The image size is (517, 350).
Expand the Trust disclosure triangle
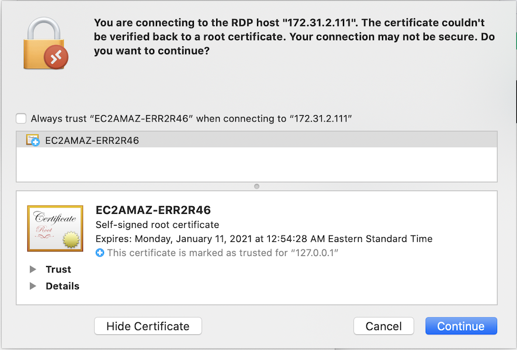pyautogui.click(x=33, y=269)
